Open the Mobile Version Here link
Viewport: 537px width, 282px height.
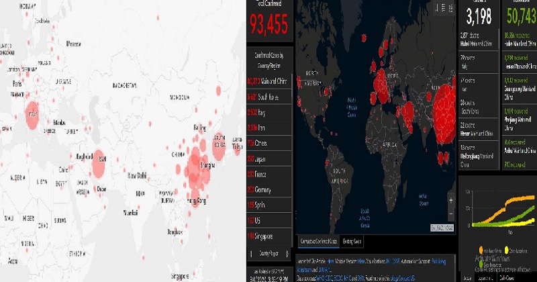point(361,261)
